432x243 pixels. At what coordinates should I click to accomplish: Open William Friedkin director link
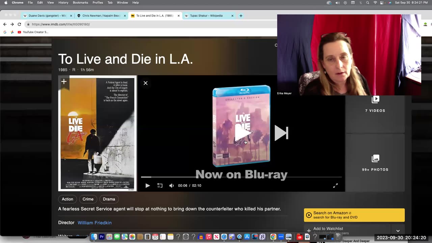pos(94,223)
